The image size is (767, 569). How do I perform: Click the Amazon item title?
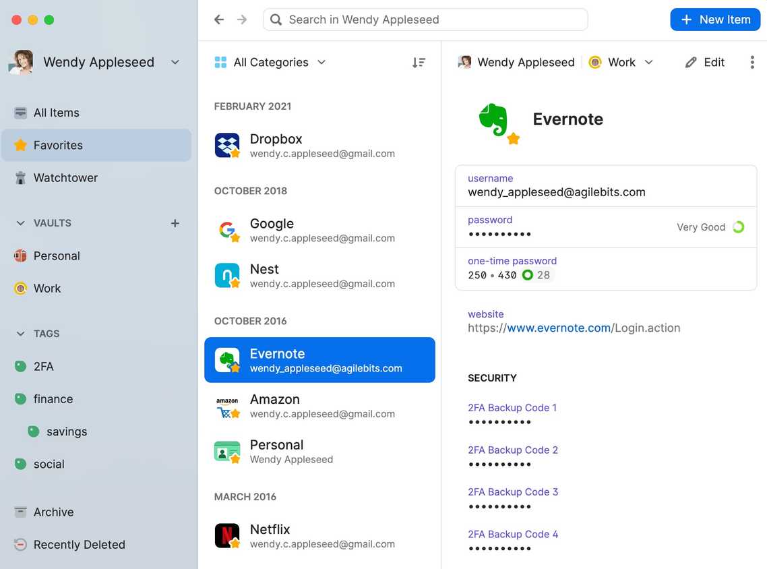pyautogui.click(x=274, y=399)
